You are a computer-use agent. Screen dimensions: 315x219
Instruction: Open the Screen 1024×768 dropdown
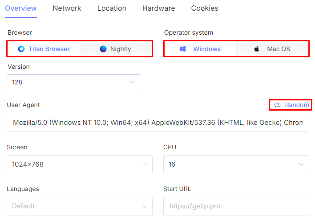(80, 164)
